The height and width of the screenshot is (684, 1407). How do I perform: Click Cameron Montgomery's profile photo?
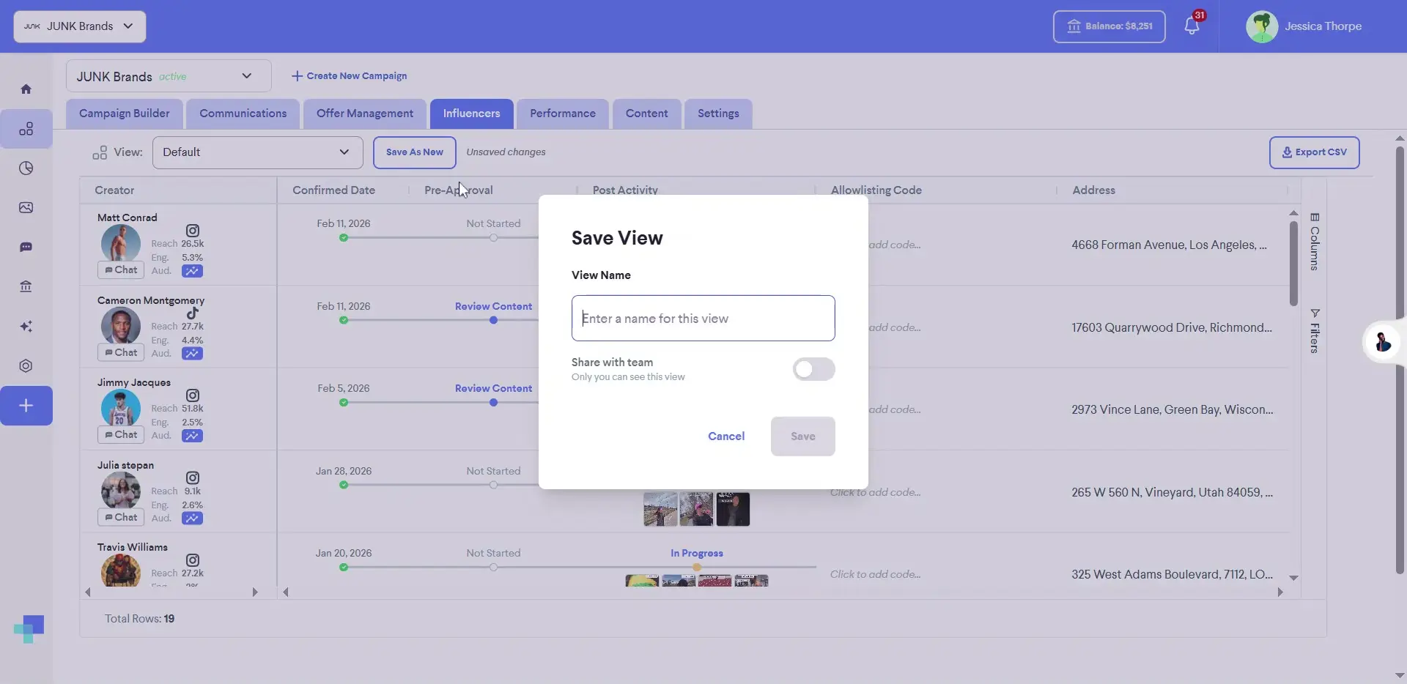point(121,326)
